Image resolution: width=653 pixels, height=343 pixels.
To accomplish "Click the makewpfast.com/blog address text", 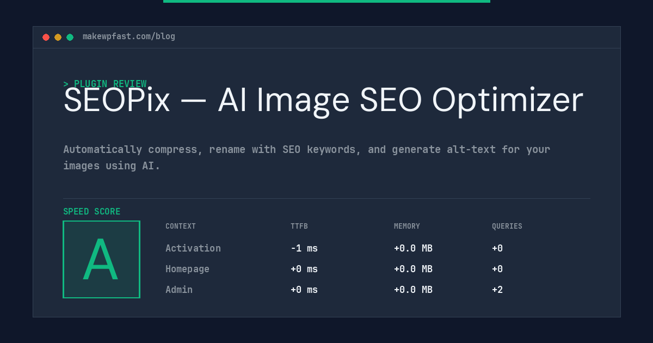I will [129, 36].
